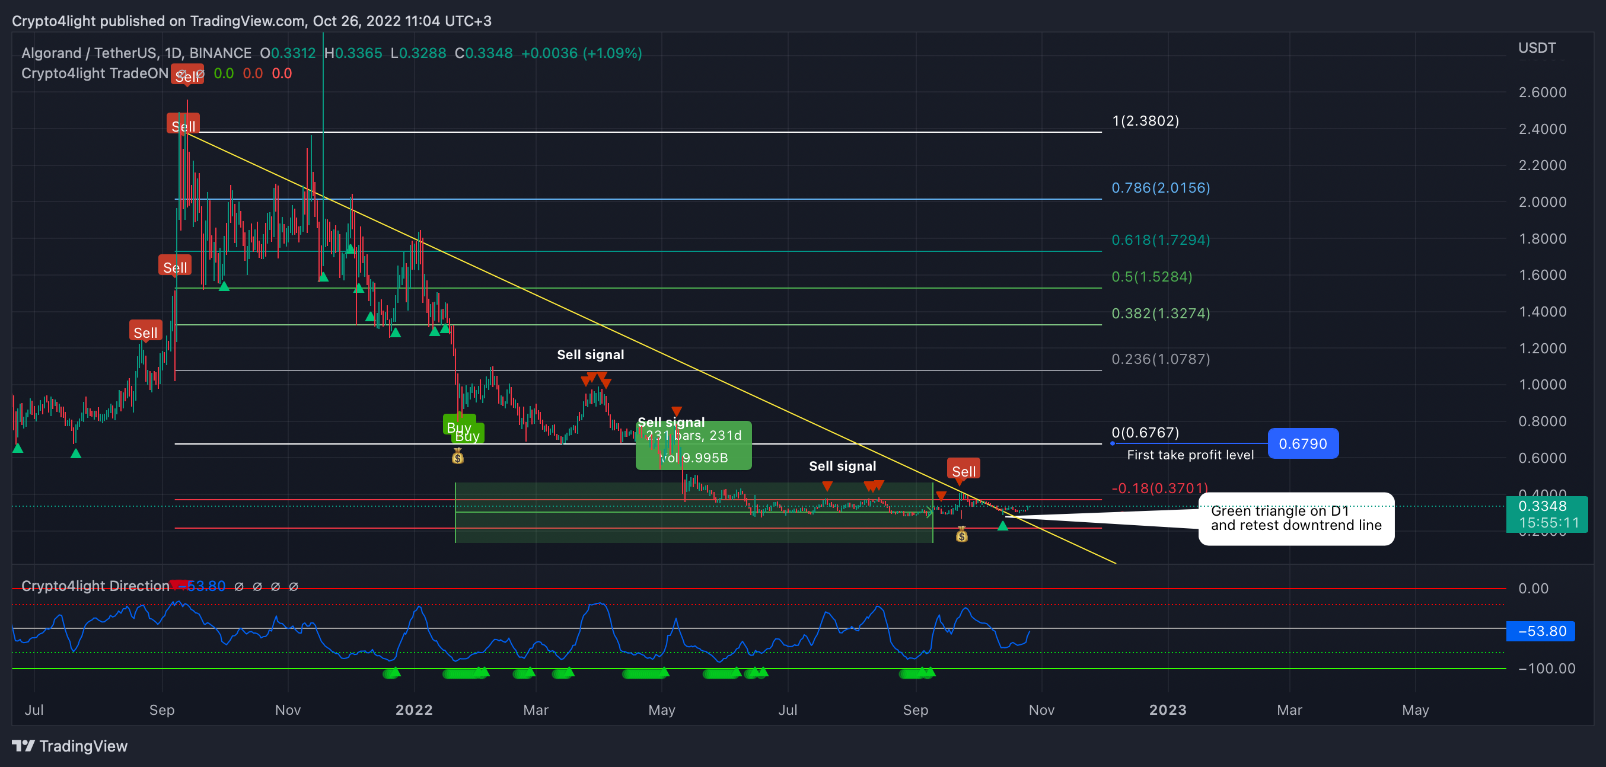Viewport: 1606px width, 767px height.
Task: Click the Fibonacci label -0.18(0.3701)
Action: click(1159, 488)
